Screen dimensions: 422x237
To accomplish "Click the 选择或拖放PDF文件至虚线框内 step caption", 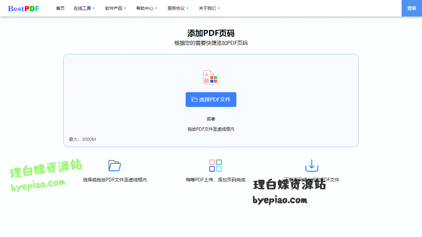I will 115,180.
